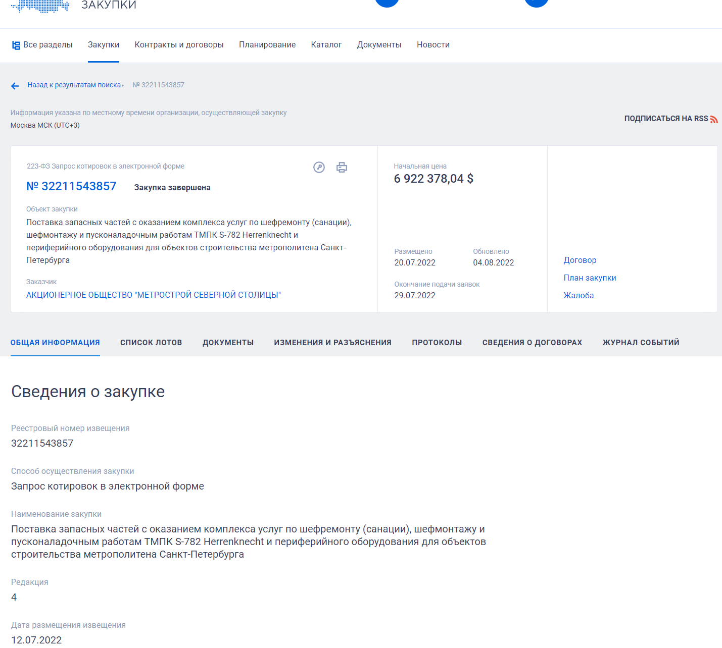Click the orange RSS feed icon

(x=714, y=119)
